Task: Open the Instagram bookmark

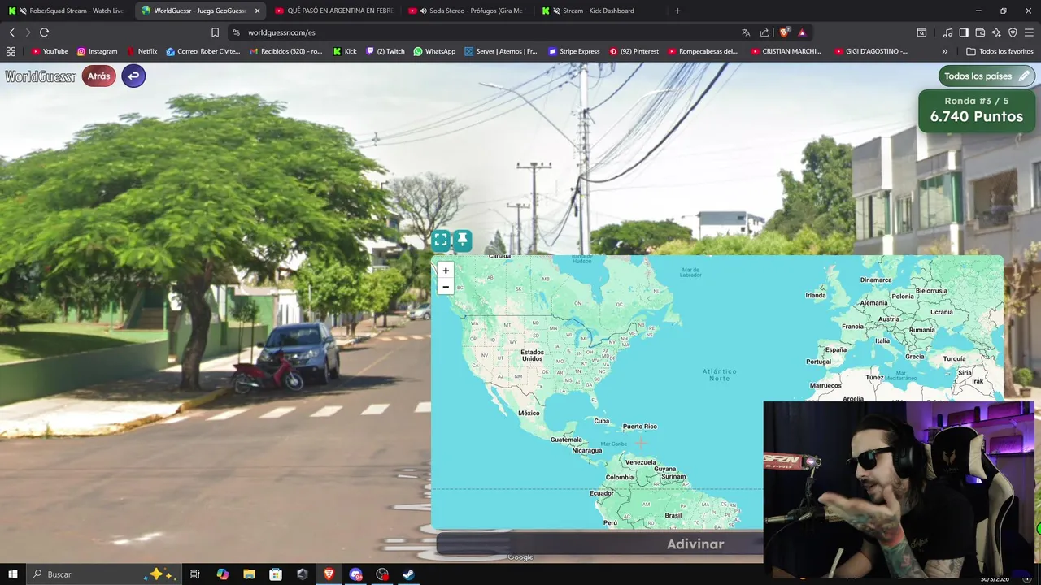Action: tap(97, 51)
